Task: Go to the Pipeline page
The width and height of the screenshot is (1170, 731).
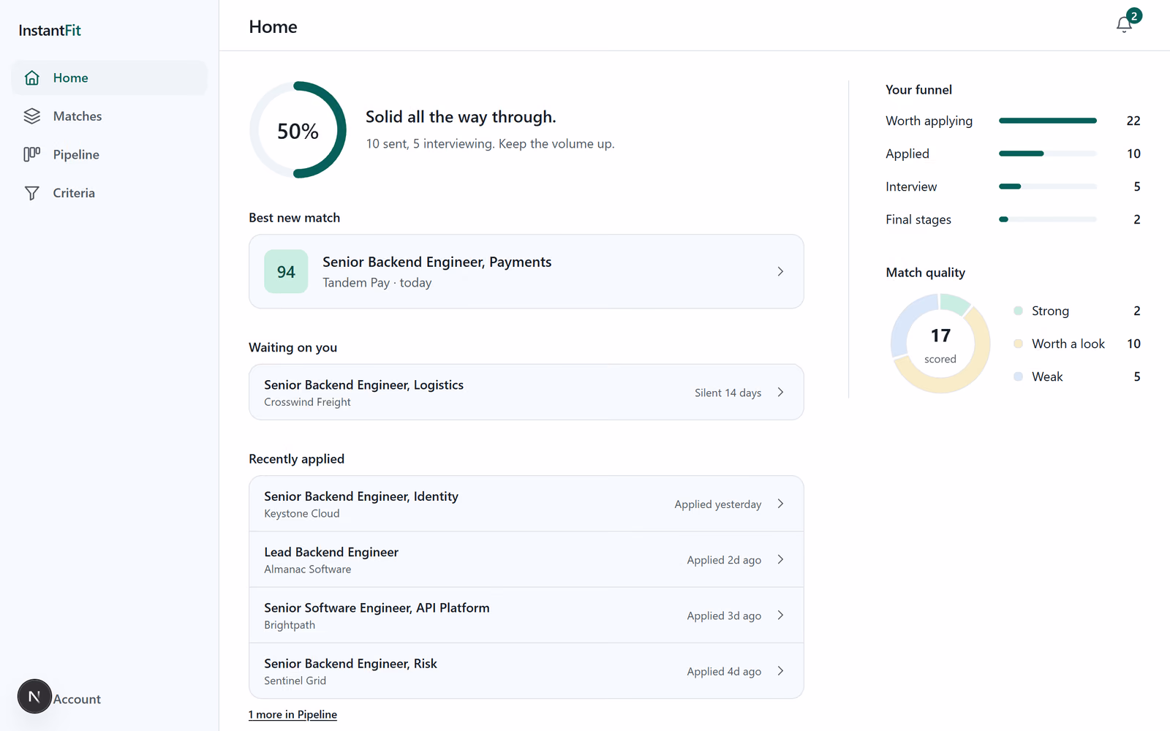Action: [x=110, y=154]
